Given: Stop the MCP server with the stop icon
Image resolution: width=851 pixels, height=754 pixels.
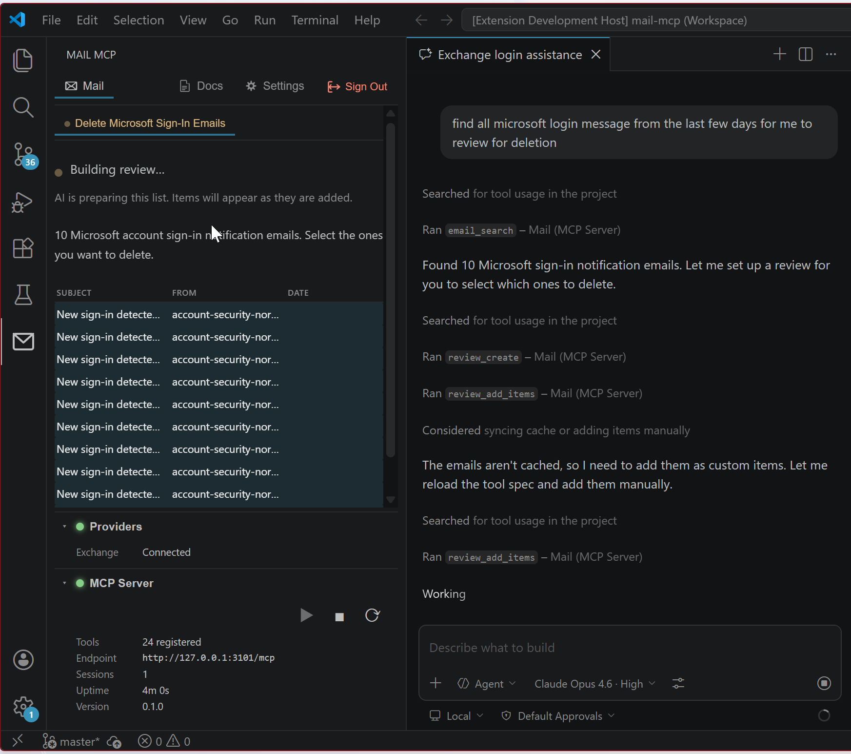Looking at the screenshot, I should coord(339,616).
